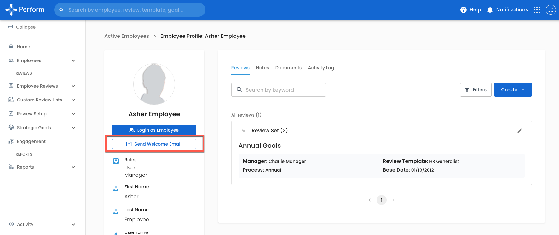
Task: Expand the Review Setup chevron
Action: coord(73,114)
